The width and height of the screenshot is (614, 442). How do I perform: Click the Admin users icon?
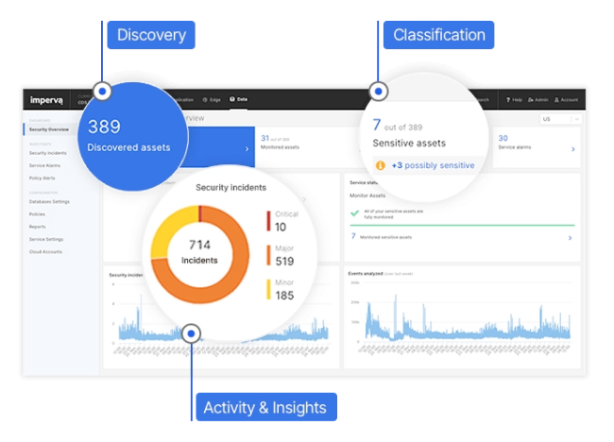[x=531, y=100]
